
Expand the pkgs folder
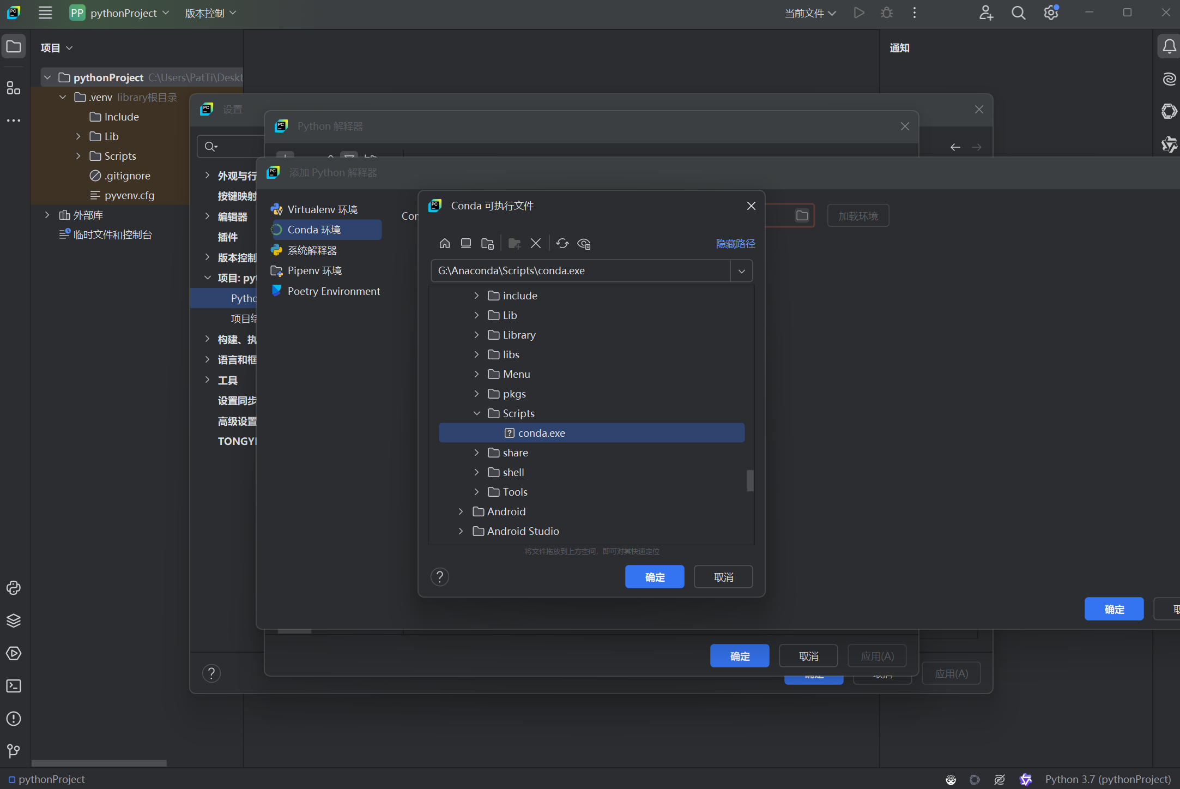point(476,394)
